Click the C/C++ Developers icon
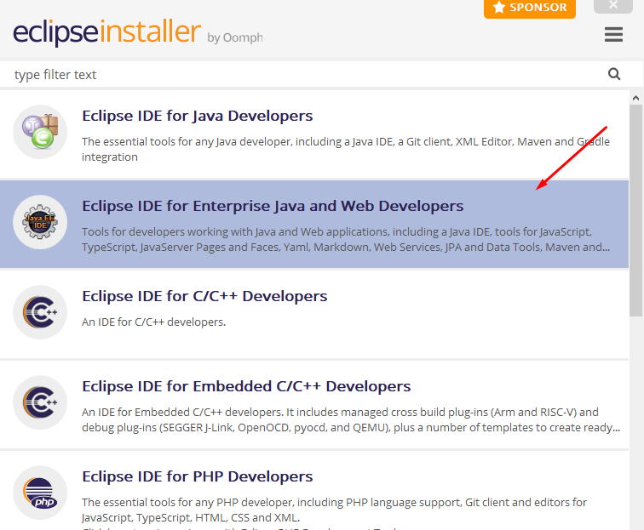 point(40,312)
